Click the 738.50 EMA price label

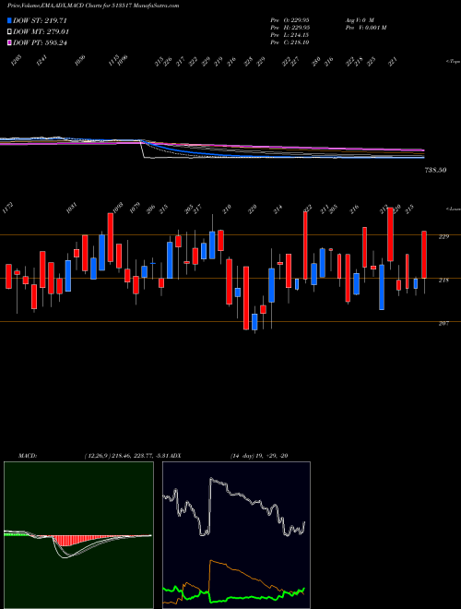tap(436, 170)
